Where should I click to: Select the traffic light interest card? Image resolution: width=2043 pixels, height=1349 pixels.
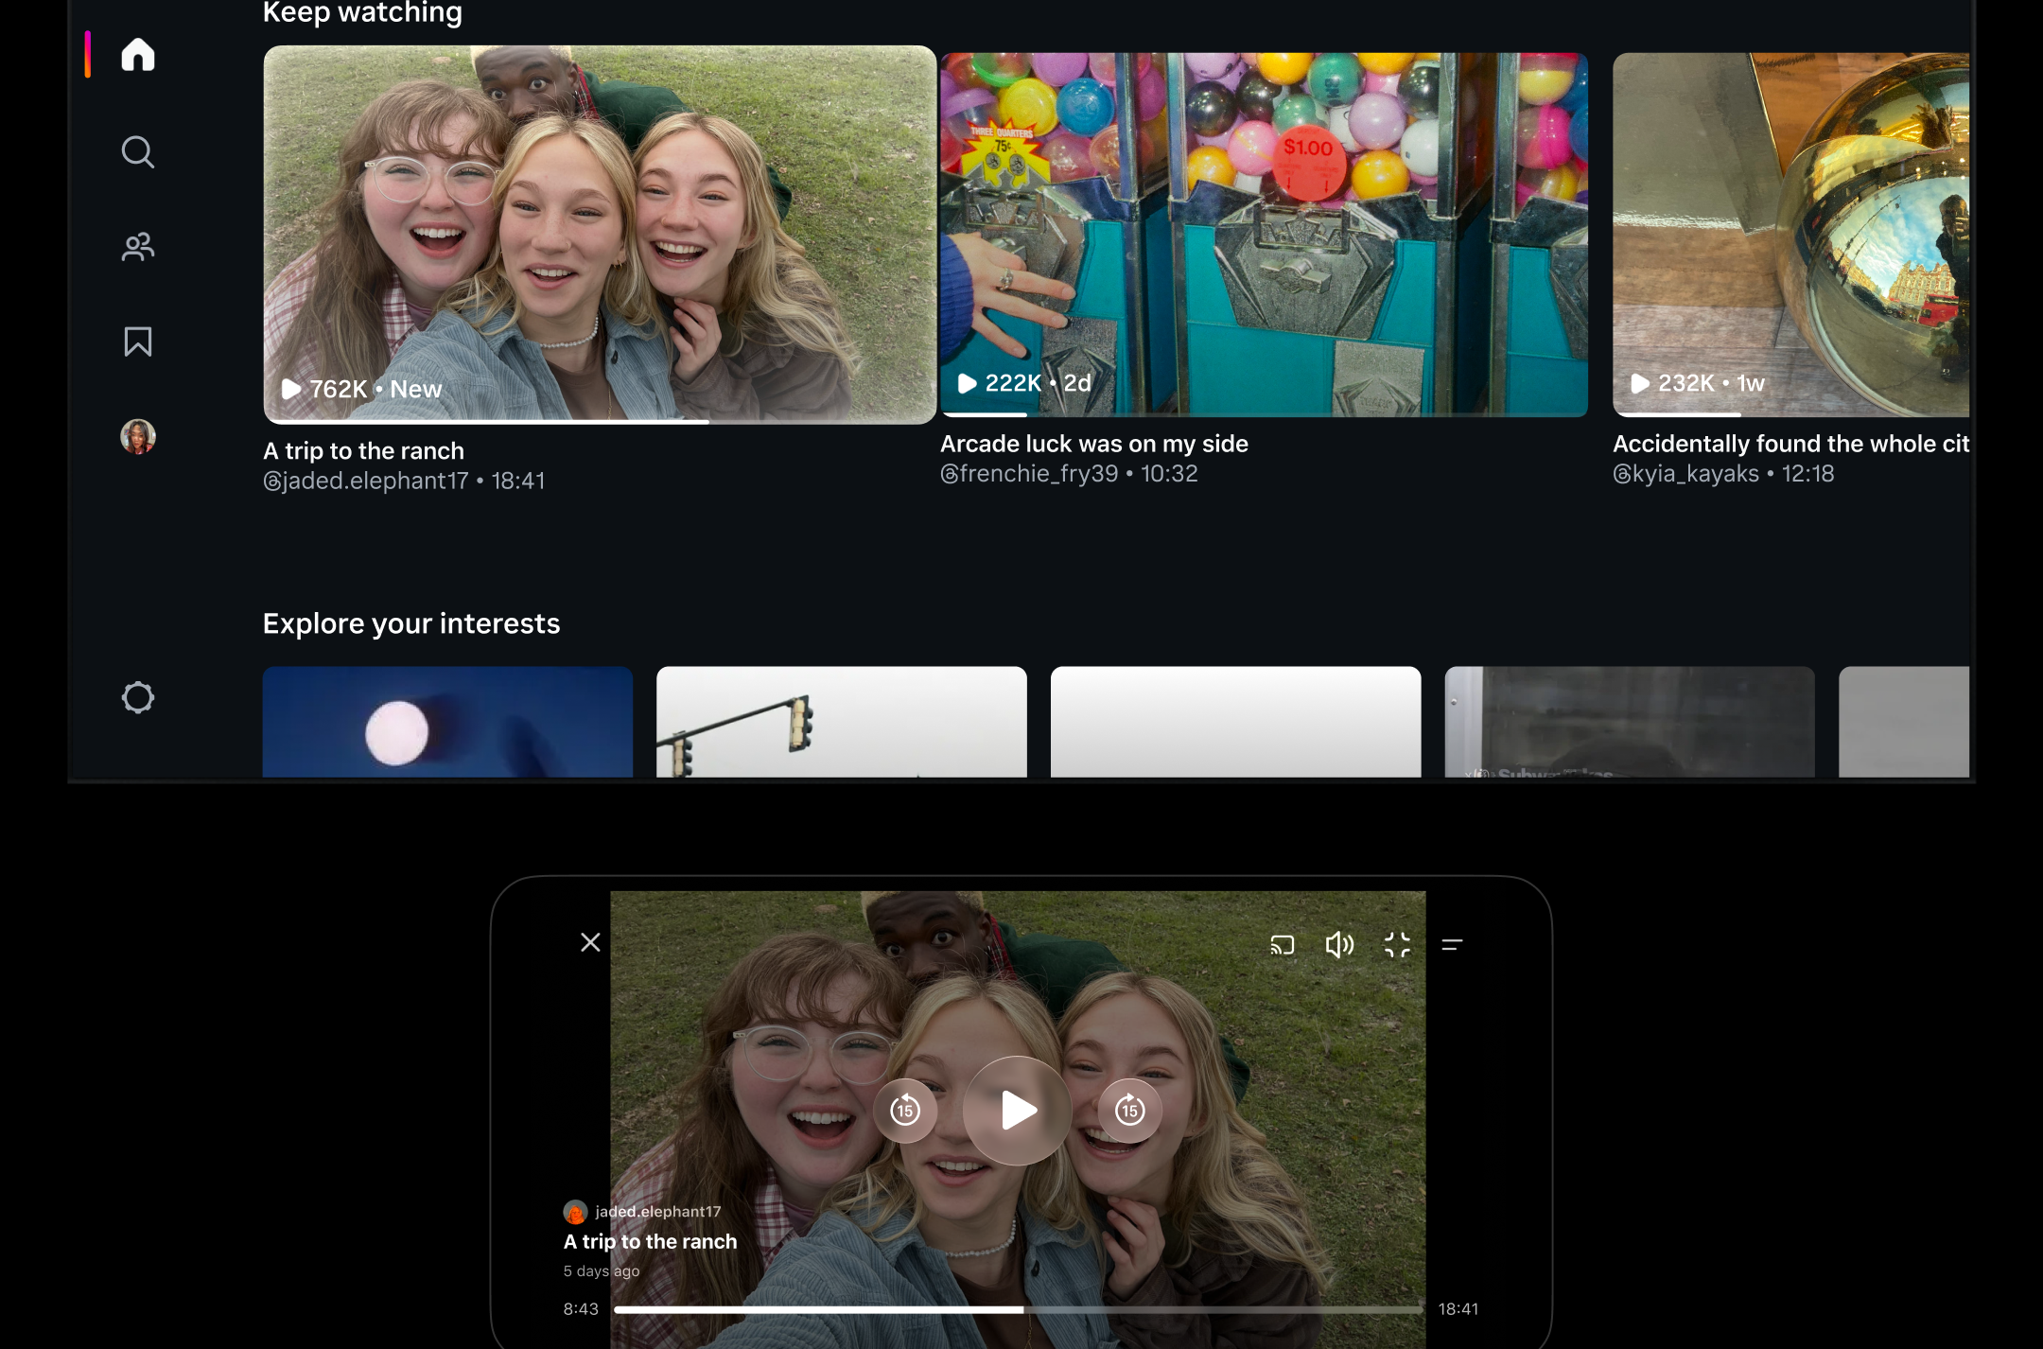[842, 722]
